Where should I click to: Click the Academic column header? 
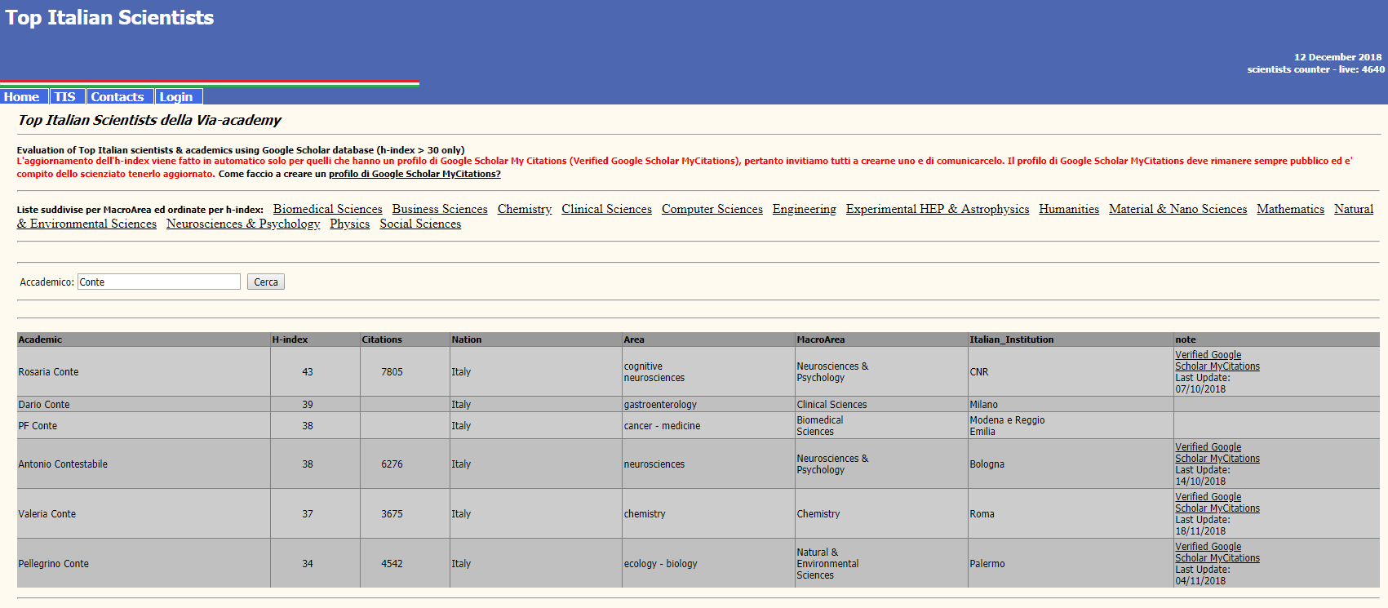(144, 340)
